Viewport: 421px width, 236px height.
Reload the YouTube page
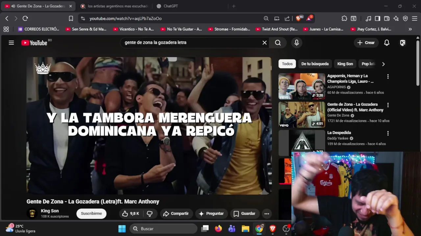coord(25,19)
